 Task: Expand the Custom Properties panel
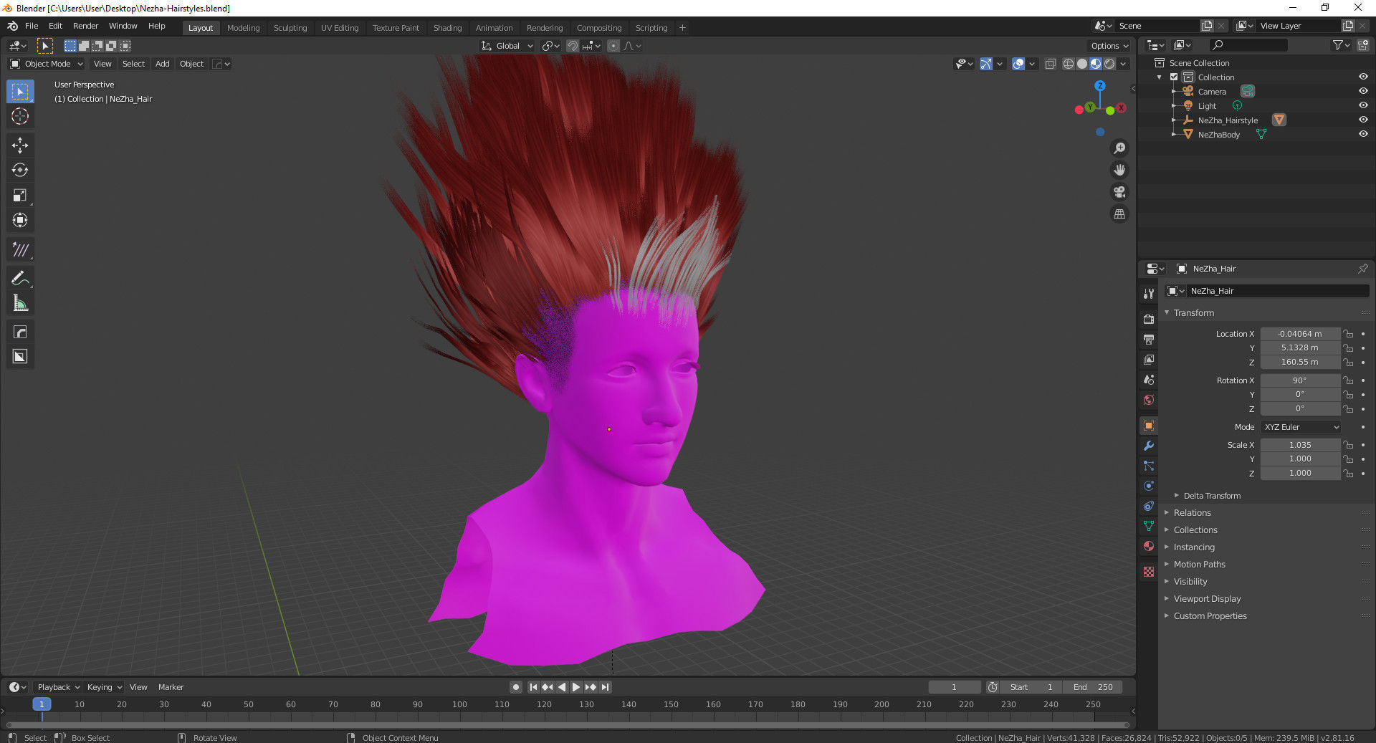pyautogui.click(x=1210, y=616)
